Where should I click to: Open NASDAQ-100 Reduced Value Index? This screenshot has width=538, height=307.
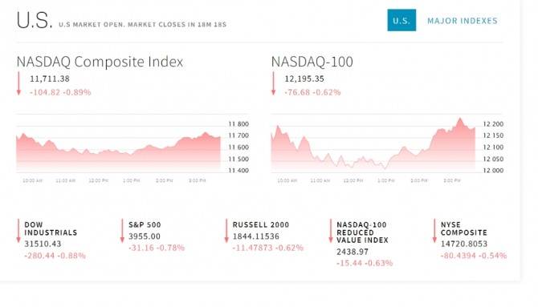(x=362, y=232)
